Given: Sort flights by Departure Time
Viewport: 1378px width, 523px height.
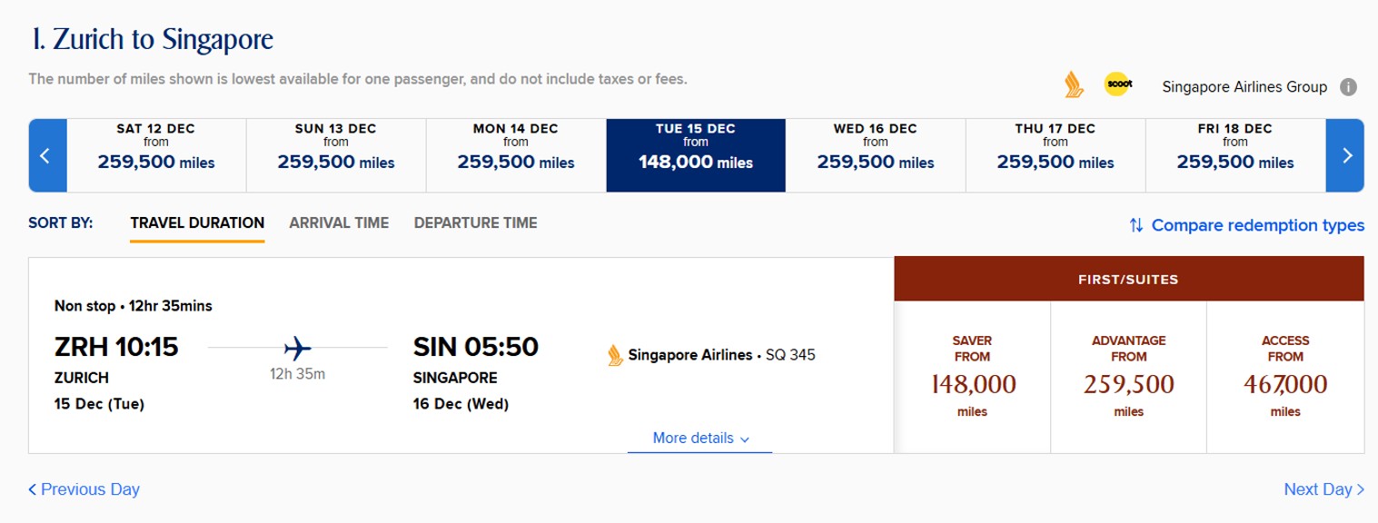Looking at the screenshot, I should [475, 222].
